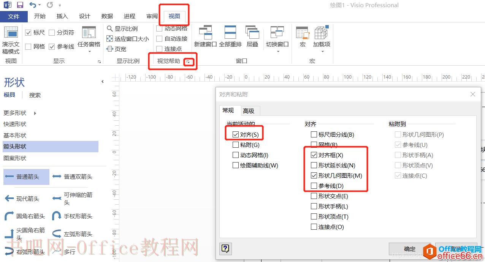This screenshot has width=485, height=262.
Task: Open the 任务窗格 dropdown button
Action: pos(89,40)
